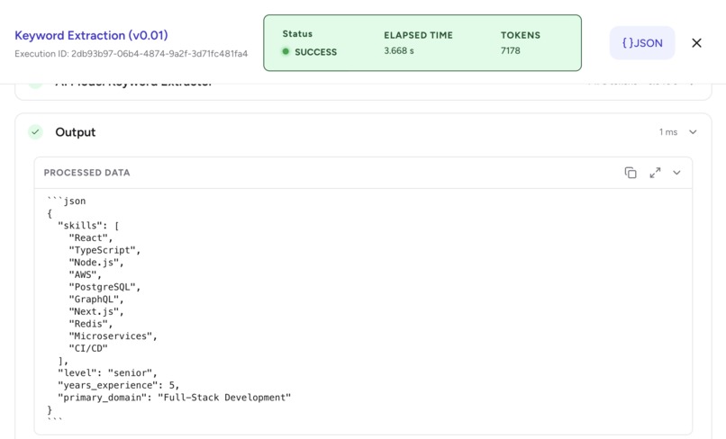Click the ELAPSED TIME label
This screenshot has height=439, width=726.
(x=418, y=35)
